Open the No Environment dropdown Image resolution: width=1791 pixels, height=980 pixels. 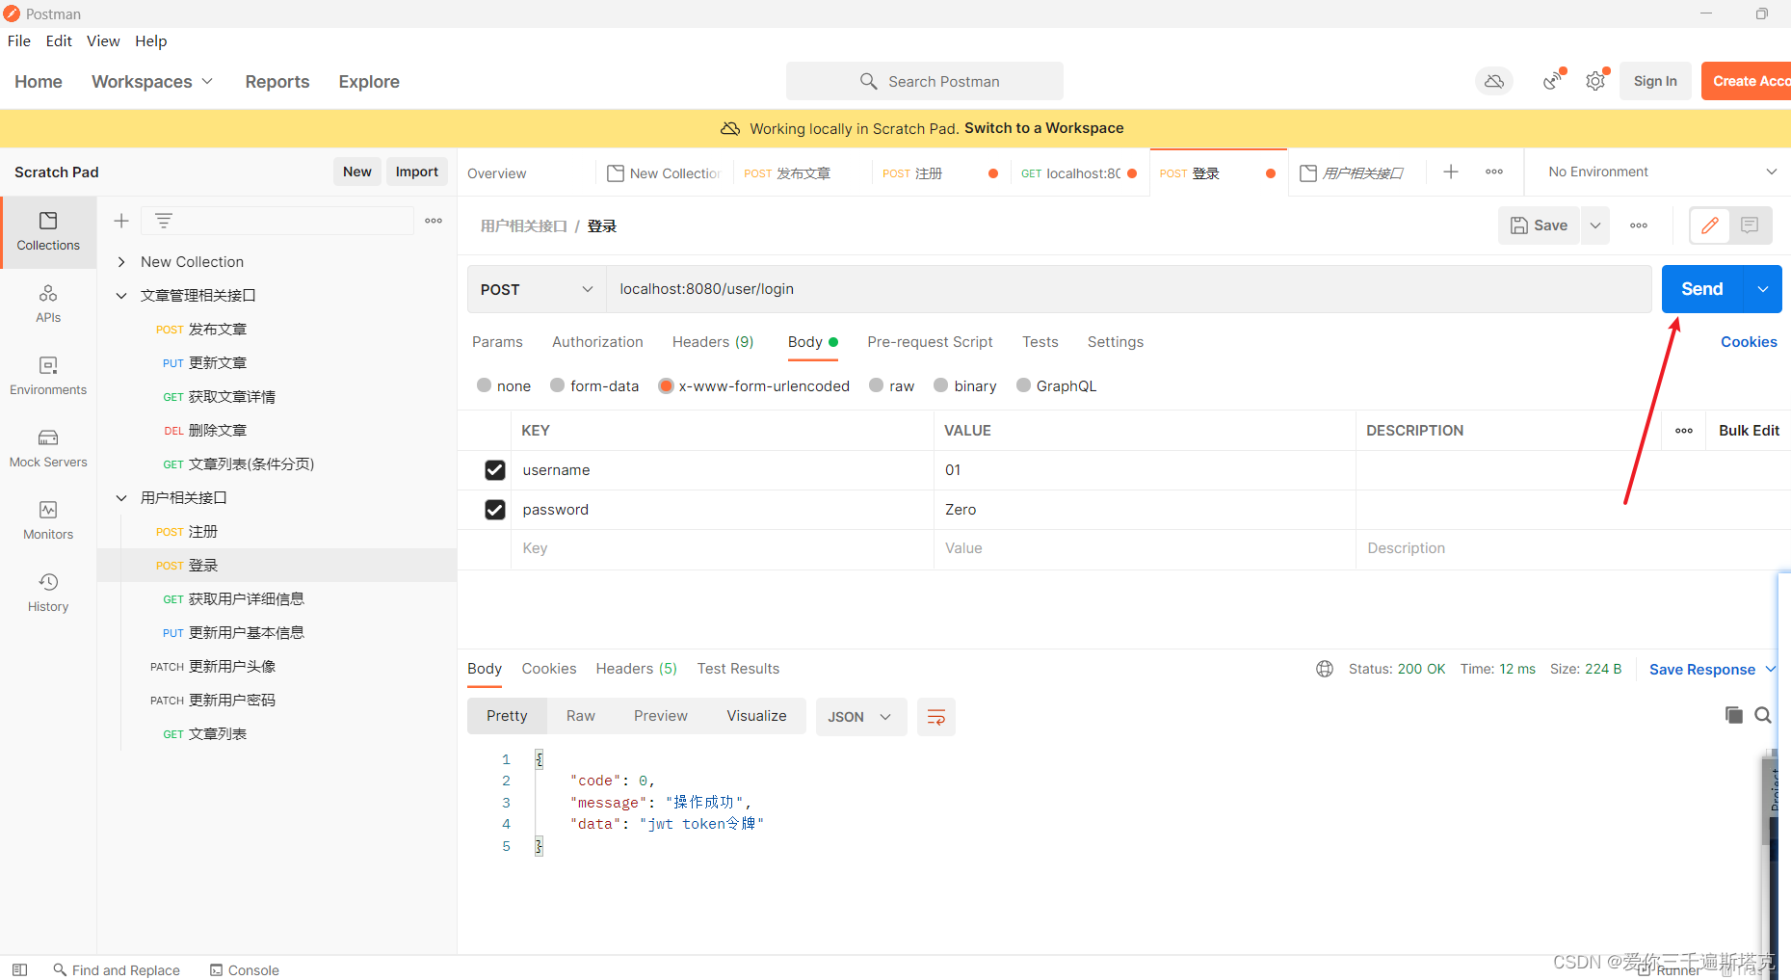[x=1655, y=172]
